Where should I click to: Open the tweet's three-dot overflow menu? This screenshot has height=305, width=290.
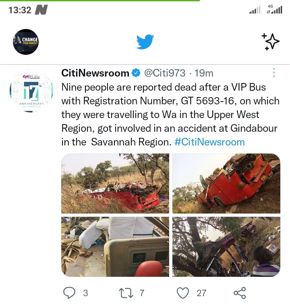point(274,73)
